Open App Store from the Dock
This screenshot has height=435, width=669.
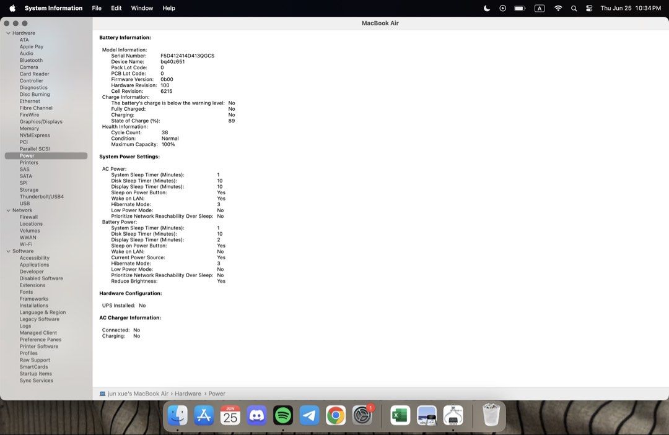[x=204, y=415]
